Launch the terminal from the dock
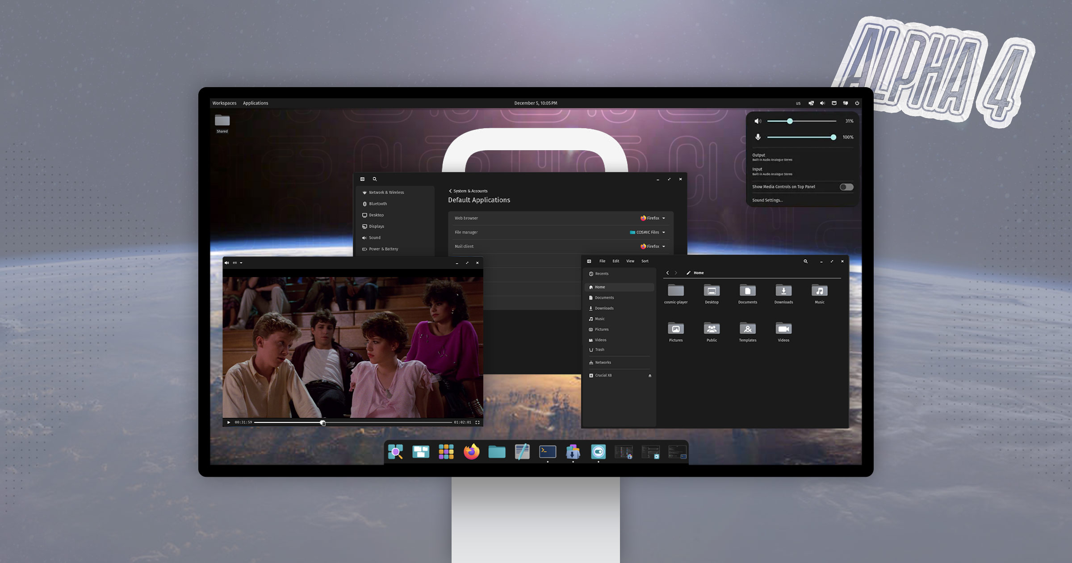1072x563 pixels. pos(548,452)
